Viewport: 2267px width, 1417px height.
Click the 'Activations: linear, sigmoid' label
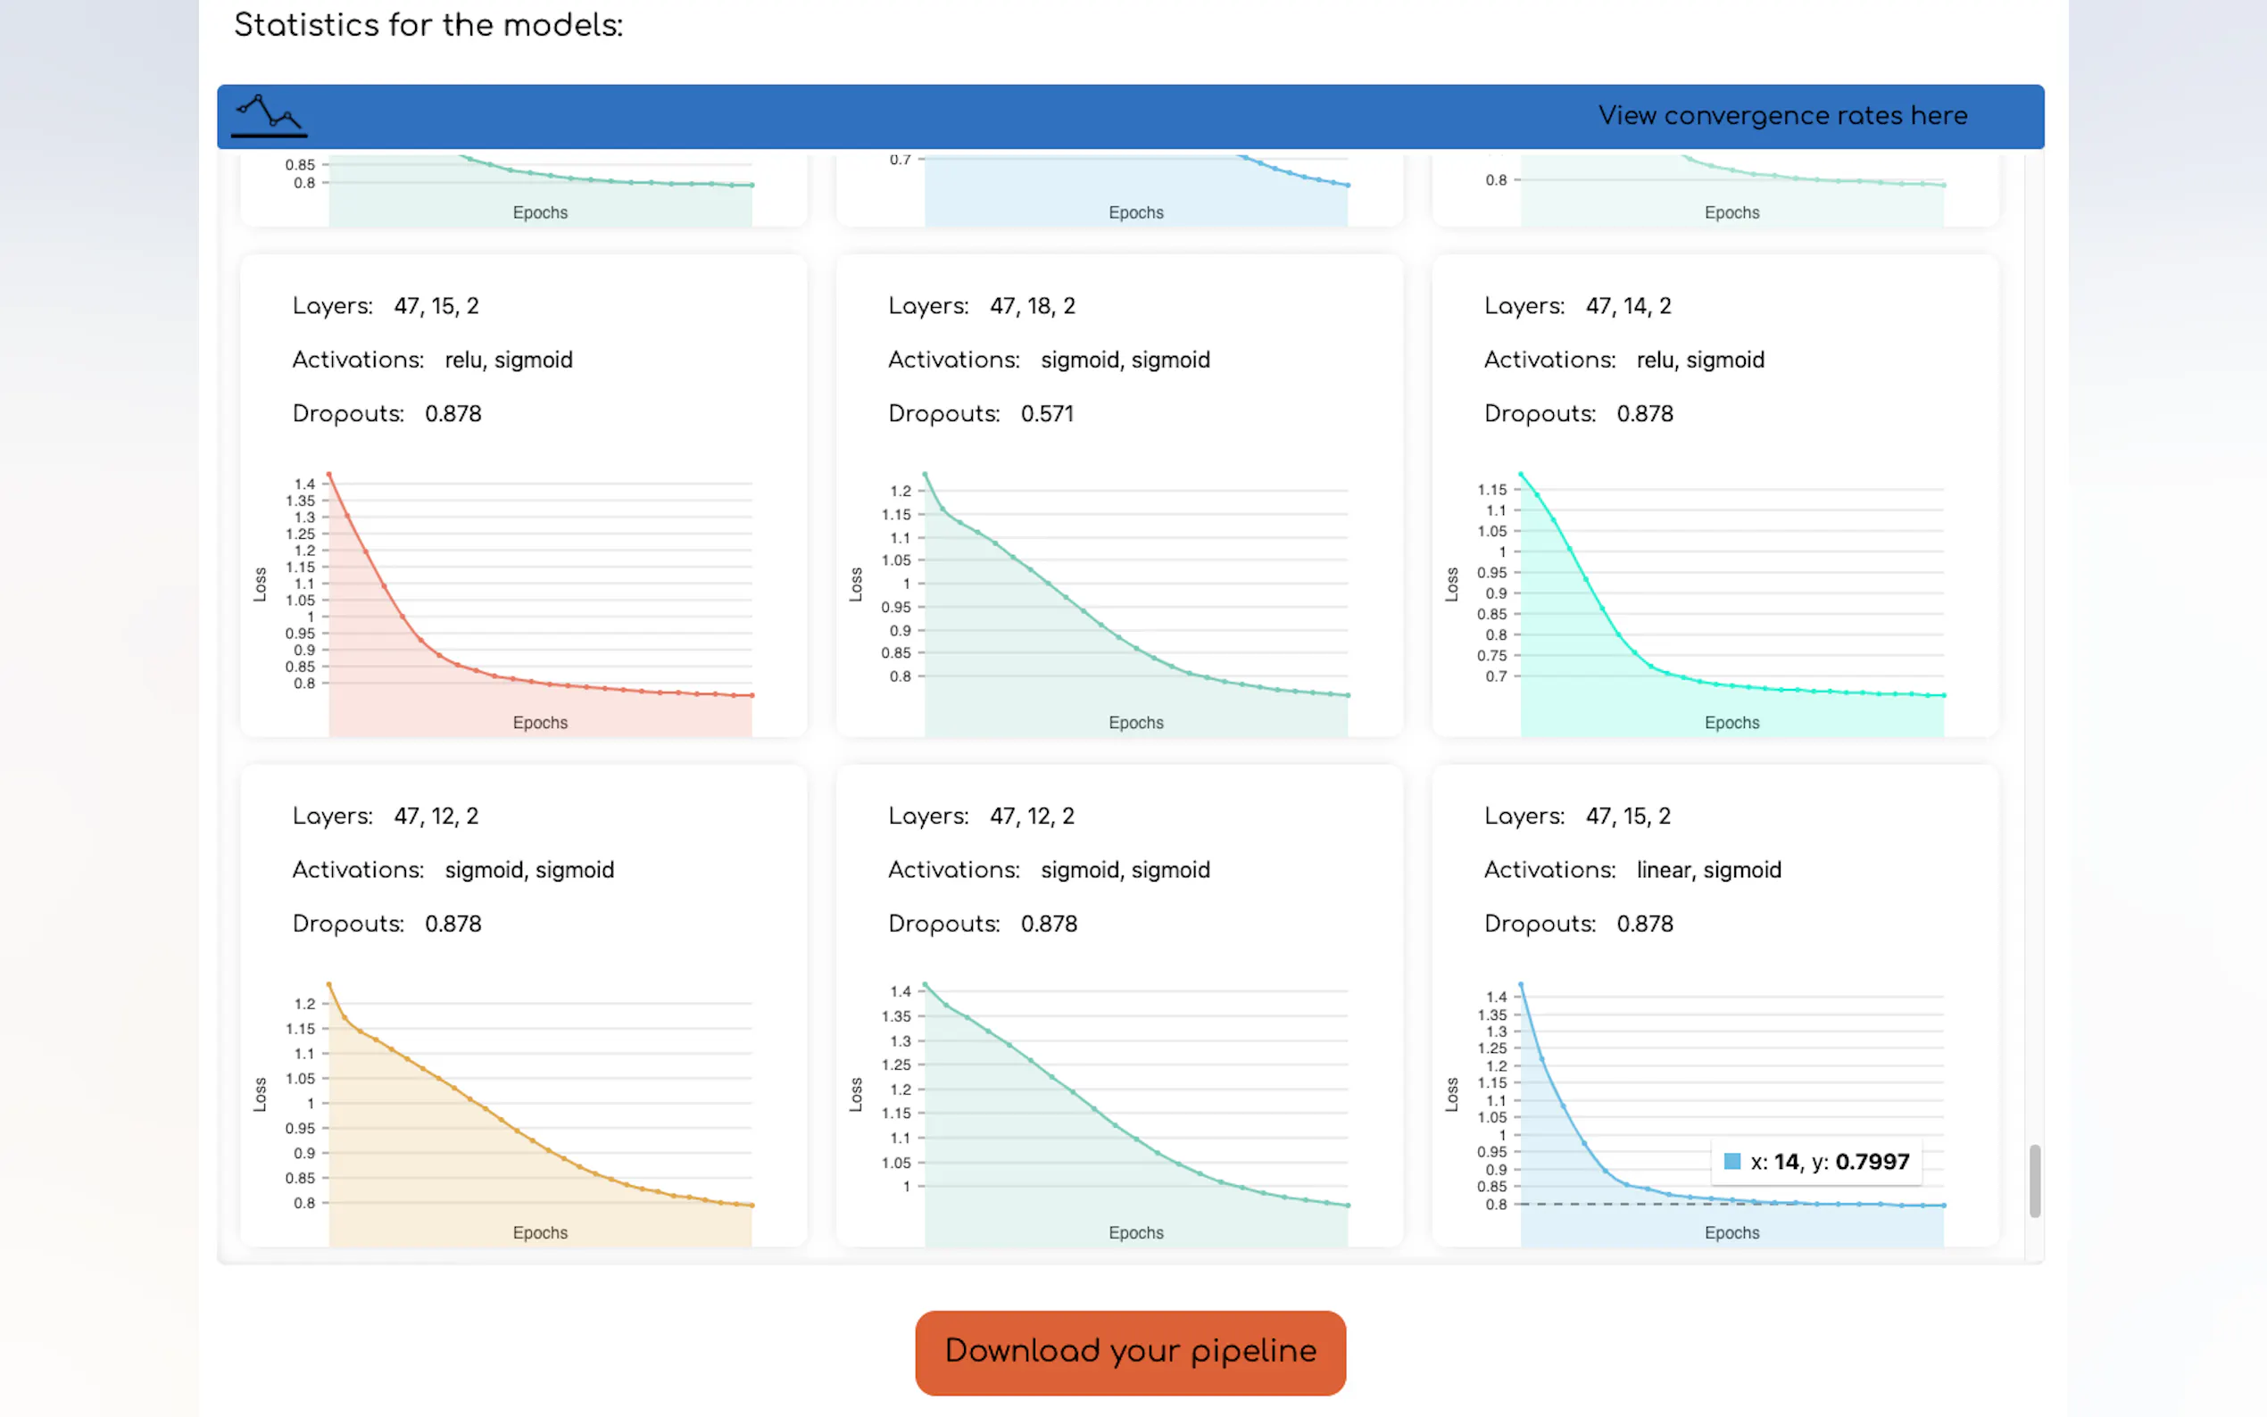click(x=1632, y=870)
